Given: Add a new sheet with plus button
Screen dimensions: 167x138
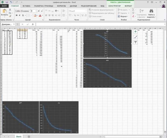Looking at the screenshot, I should [29, 136].
